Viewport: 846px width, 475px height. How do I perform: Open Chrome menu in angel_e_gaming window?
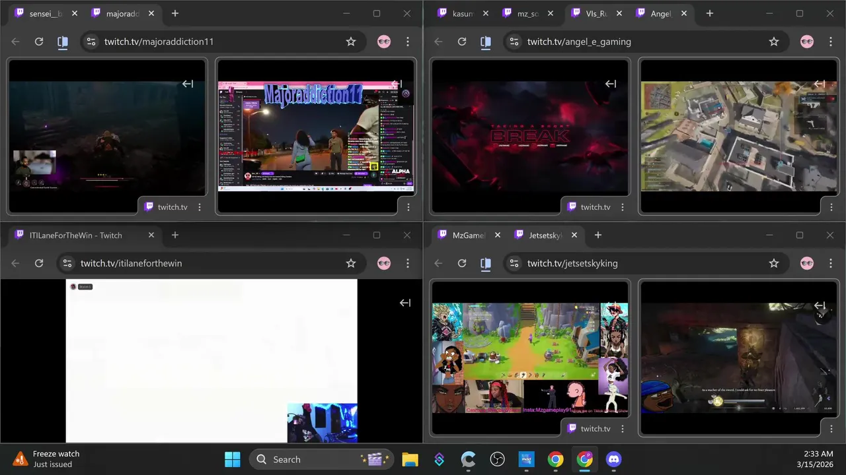(831, 42)
